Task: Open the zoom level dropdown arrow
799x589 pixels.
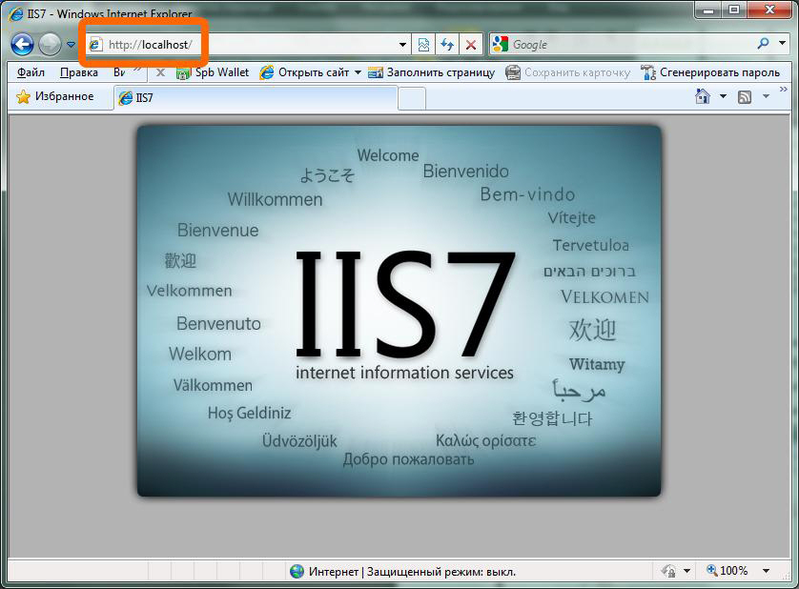Action: coord(766,571)
